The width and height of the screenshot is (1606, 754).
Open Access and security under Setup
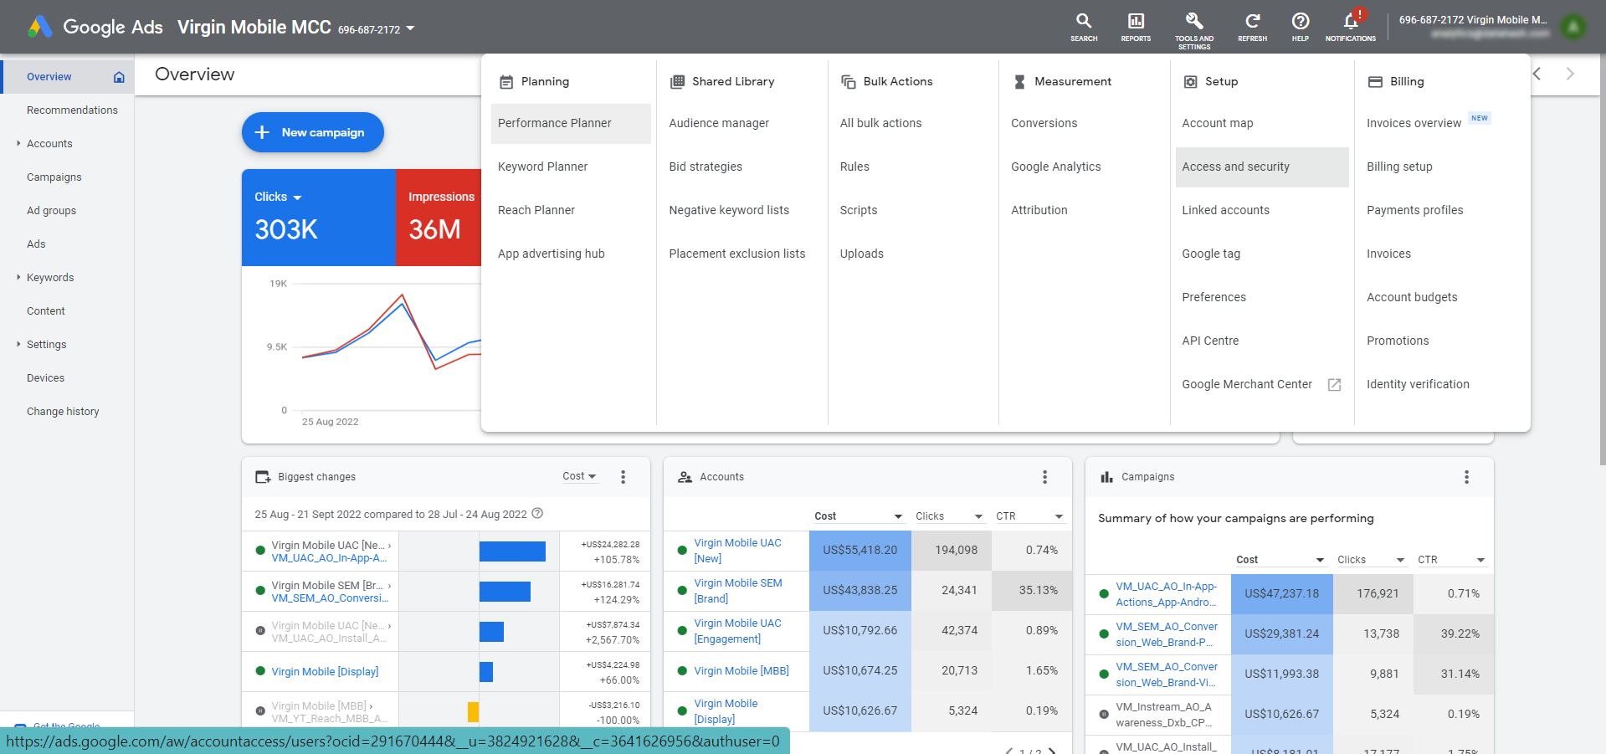point(1262,167)
